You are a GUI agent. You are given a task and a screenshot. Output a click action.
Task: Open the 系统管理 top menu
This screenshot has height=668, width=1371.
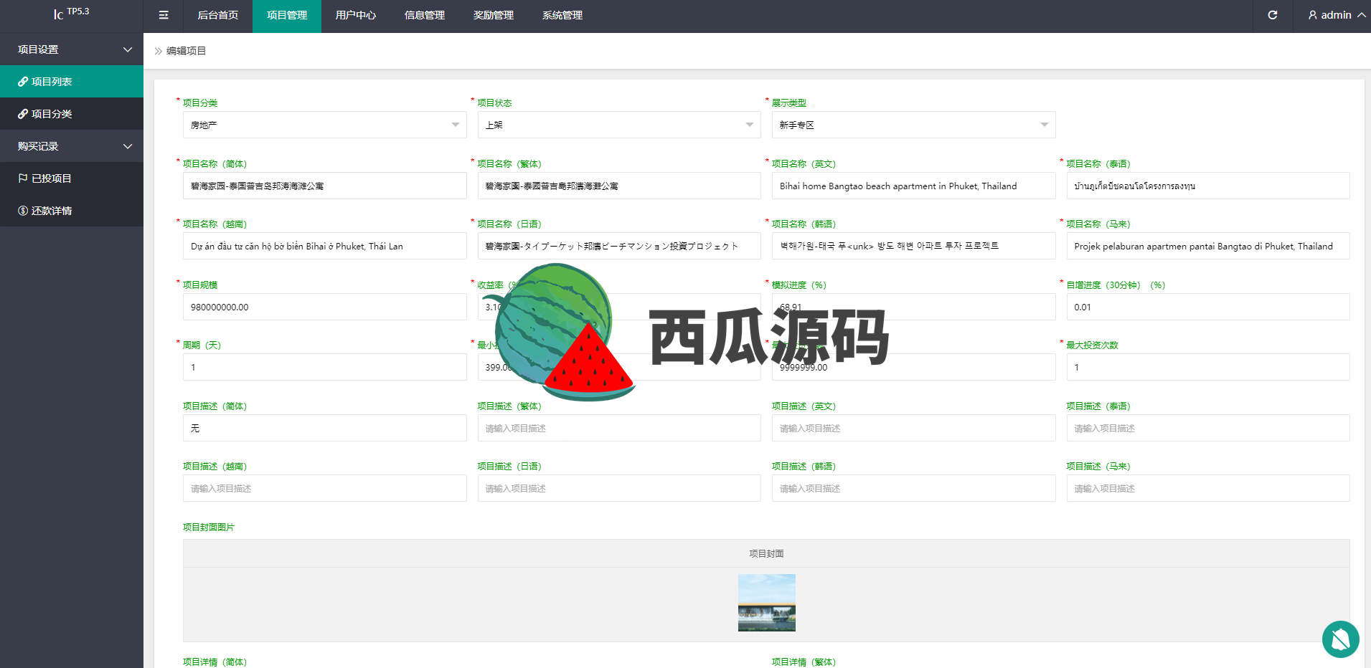coord(562,15)
